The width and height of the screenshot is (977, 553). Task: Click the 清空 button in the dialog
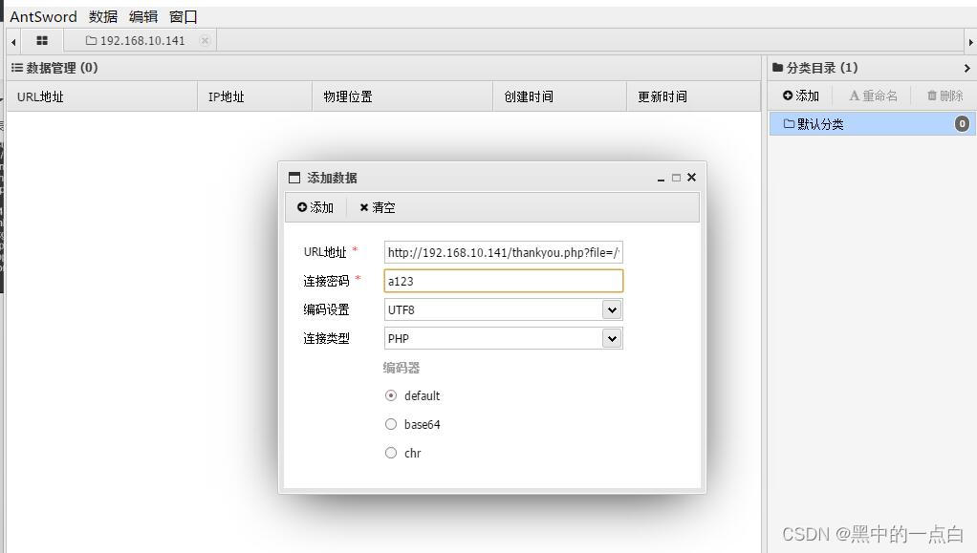point(378,207)
